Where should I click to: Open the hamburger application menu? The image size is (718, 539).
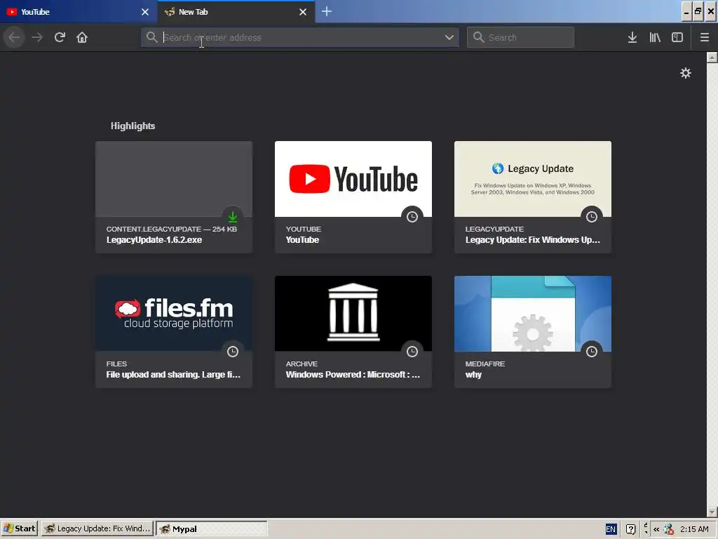click(x=705, y=37)
